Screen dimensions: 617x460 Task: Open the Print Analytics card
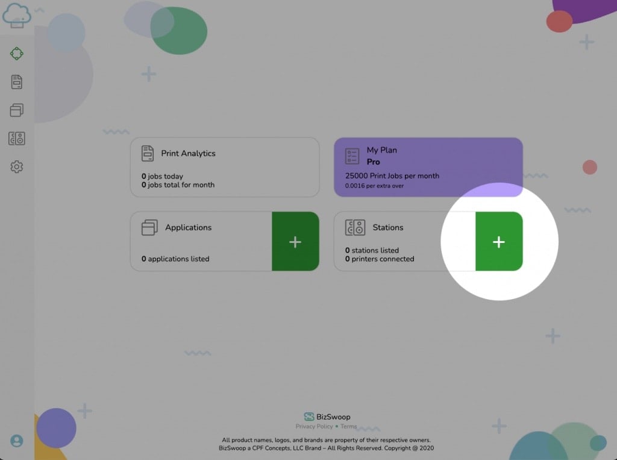224,167
